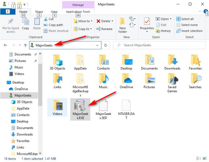The image size is (209, 162).
Task: Open the View ribbon tab
Action: 54,12
